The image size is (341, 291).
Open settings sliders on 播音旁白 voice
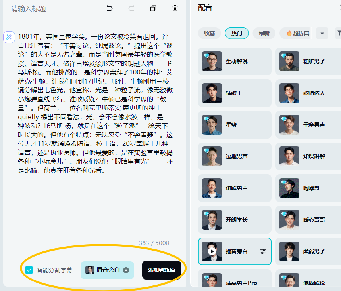263,251
